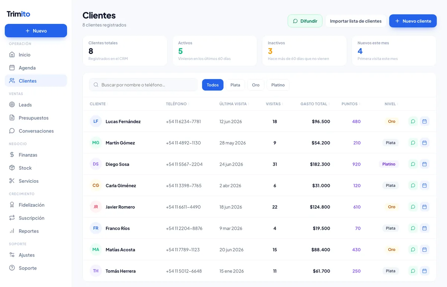The image size is (447, 287).
Task: Go to Fidelización section
Action: tap(36, 205)
